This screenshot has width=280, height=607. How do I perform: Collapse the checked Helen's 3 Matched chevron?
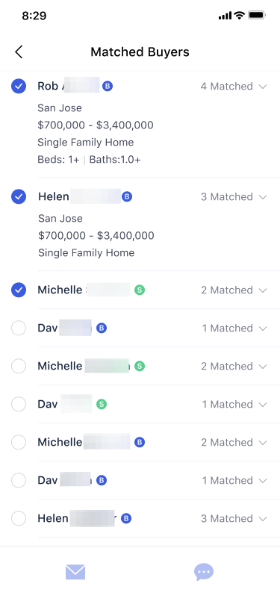[x=263, y=197]
